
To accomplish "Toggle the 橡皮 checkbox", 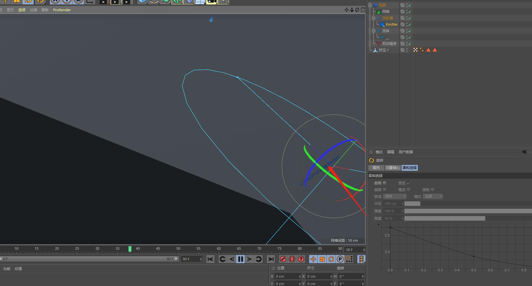I will click(409, 189).
